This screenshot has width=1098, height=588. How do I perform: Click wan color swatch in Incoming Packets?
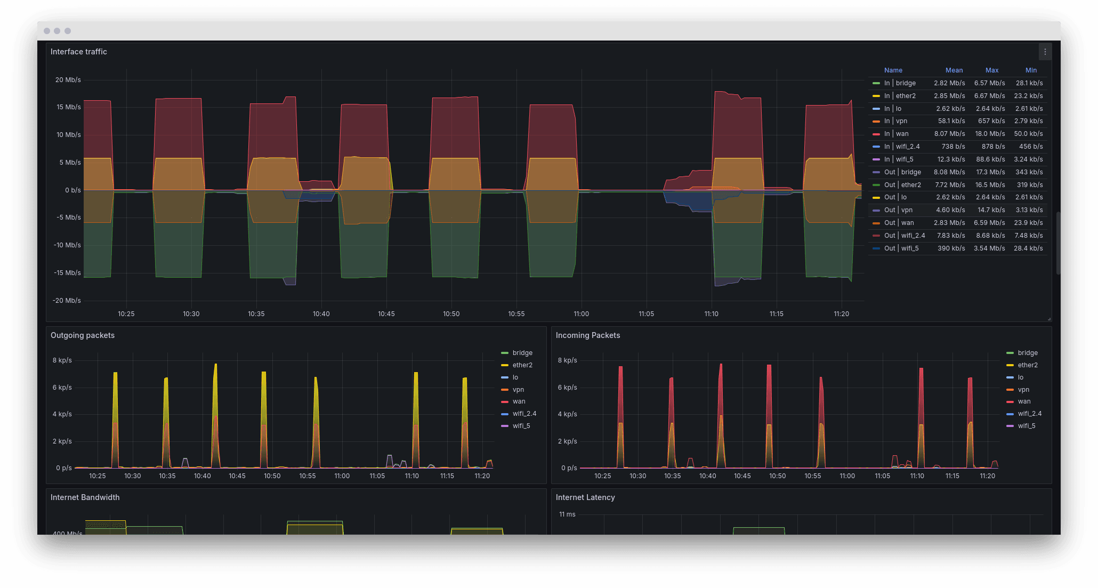1010,401
